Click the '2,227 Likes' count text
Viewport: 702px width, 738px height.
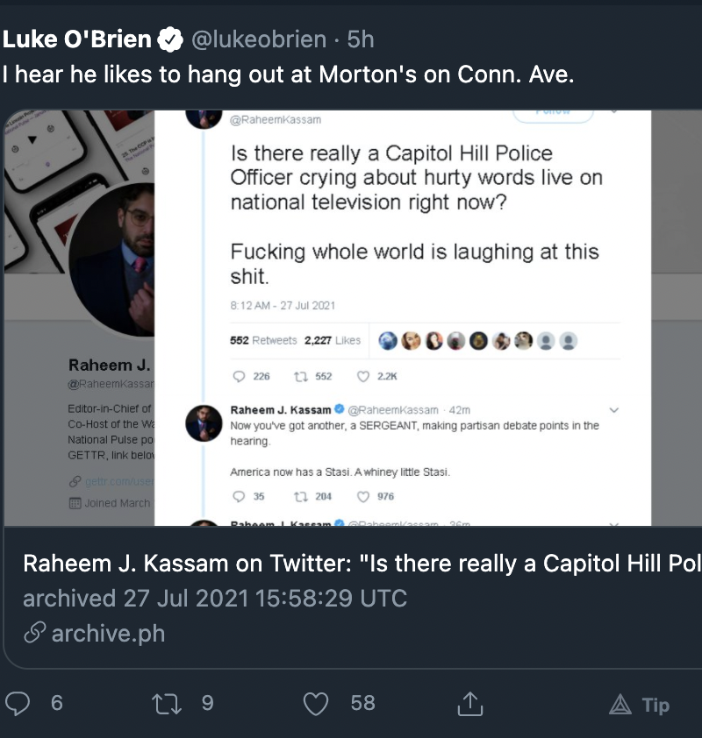(332, 340)
